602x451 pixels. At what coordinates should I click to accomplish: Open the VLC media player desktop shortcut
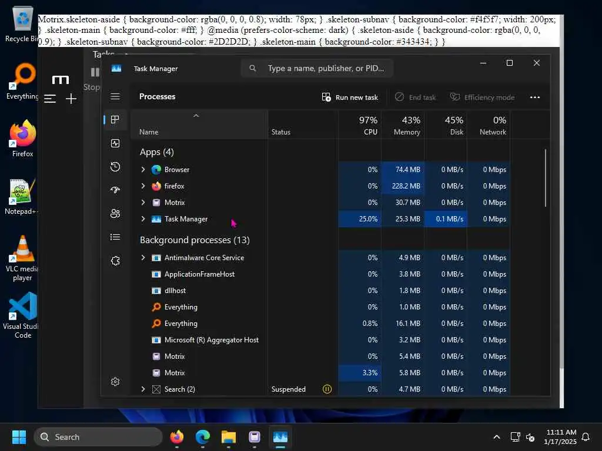tap(22, 258)
